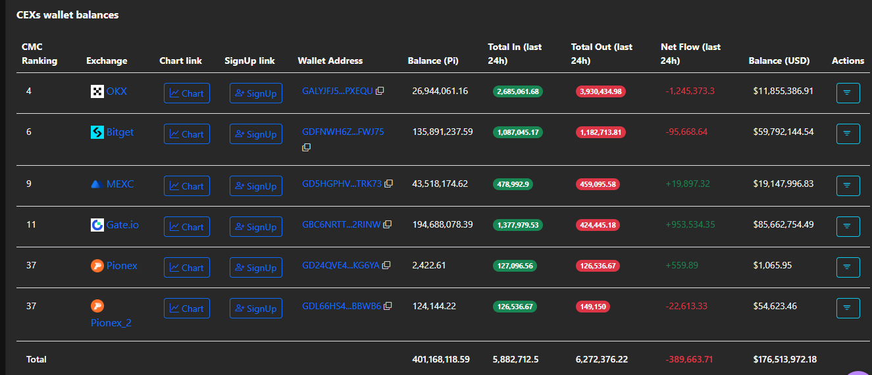The image size is (872, 375).
Task: Click the Gate.io exchange logo icon
Action: coord(97,225)
